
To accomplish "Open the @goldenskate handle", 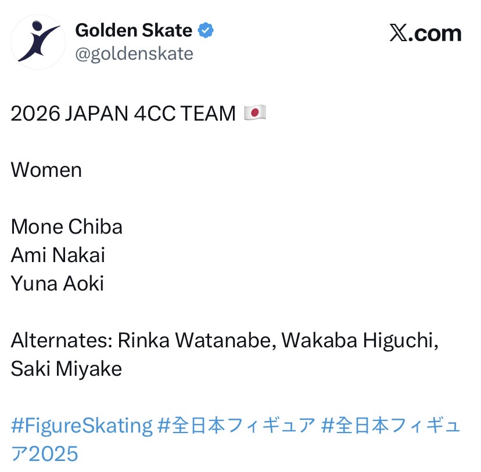I will (x=134, y=54).
